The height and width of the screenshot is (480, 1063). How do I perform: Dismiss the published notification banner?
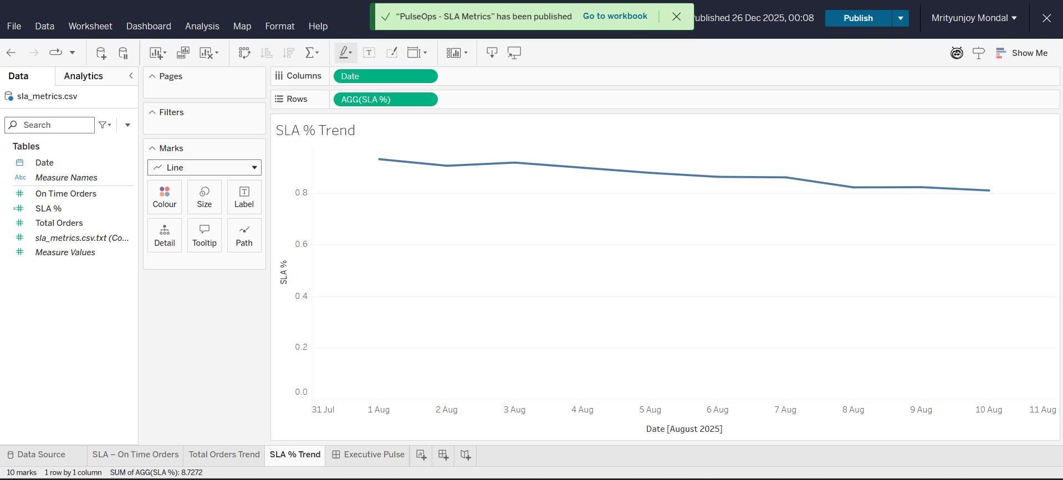click(x=677, y=17)
